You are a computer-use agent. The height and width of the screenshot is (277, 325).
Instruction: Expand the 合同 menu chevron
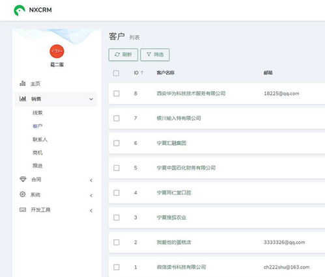(x=91, y=180)
